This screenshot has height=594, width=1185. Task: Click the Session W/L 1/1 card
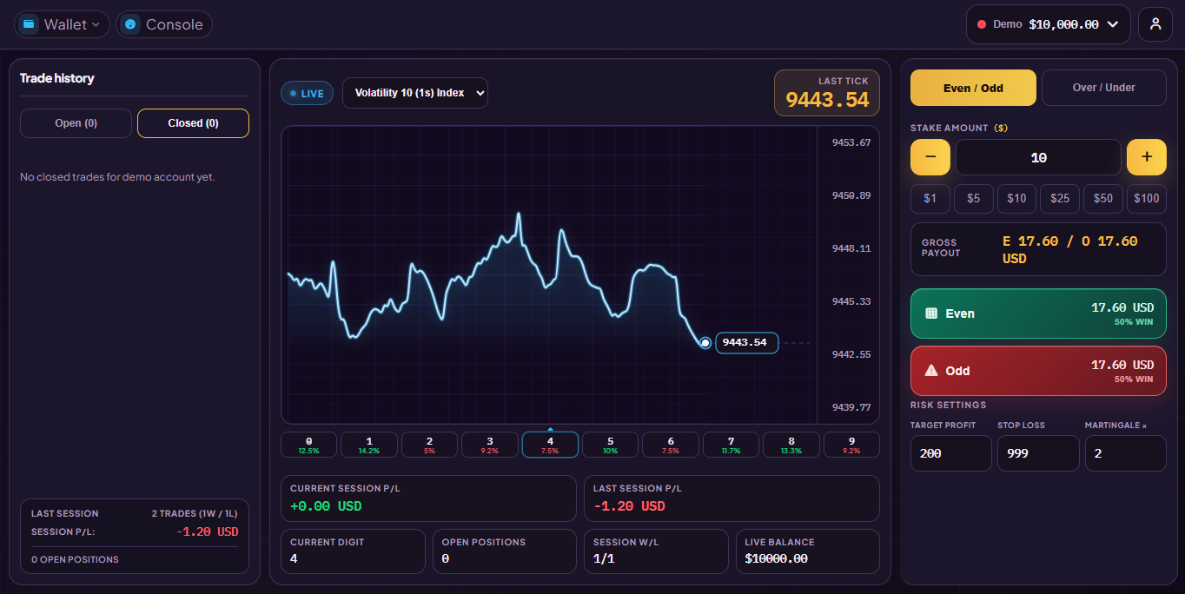(x=656, y=551)
